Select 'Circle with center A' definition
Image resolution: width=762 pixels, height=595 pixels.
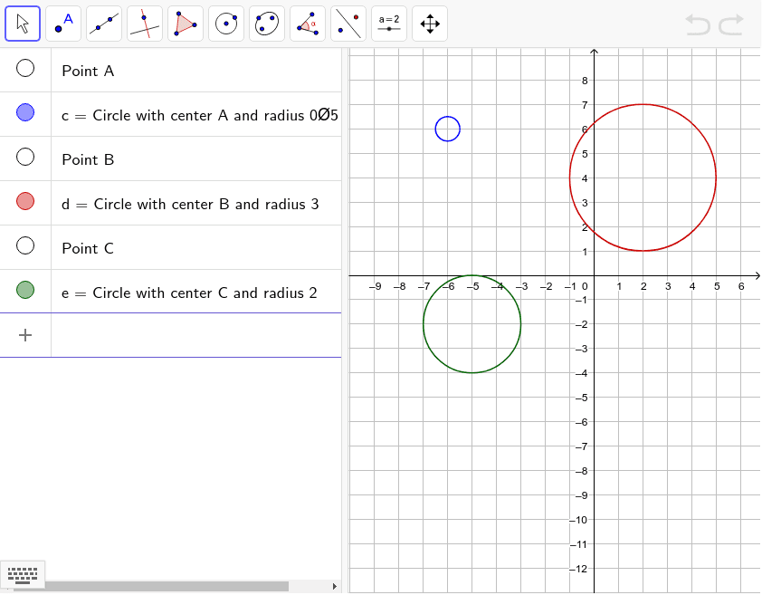[x=200, y=116]
